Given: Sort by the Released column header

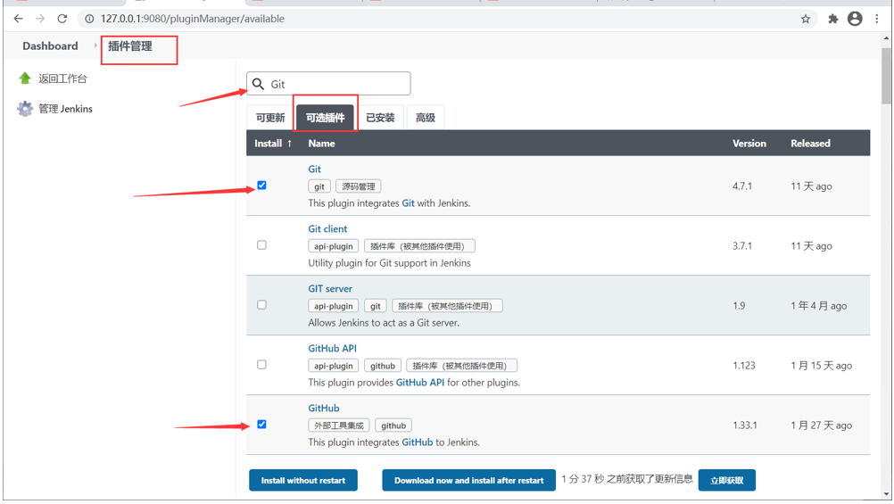Looking at the screenshot, I should coord(810,143).
